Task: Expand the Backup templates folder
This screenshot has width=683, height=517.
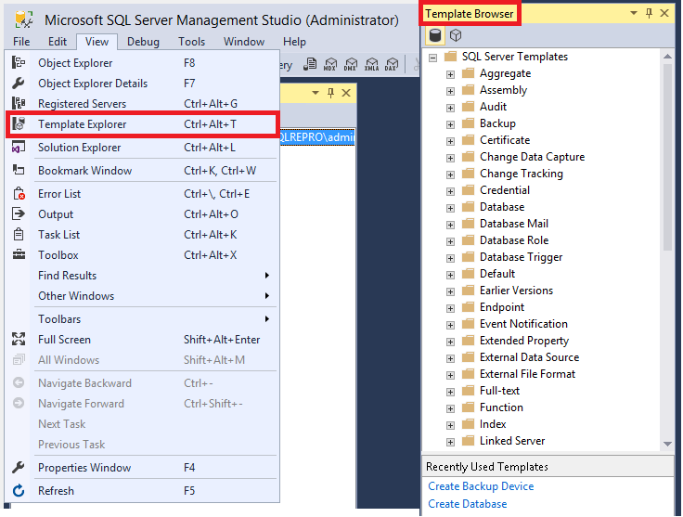Action: click(x=451, y=124)
